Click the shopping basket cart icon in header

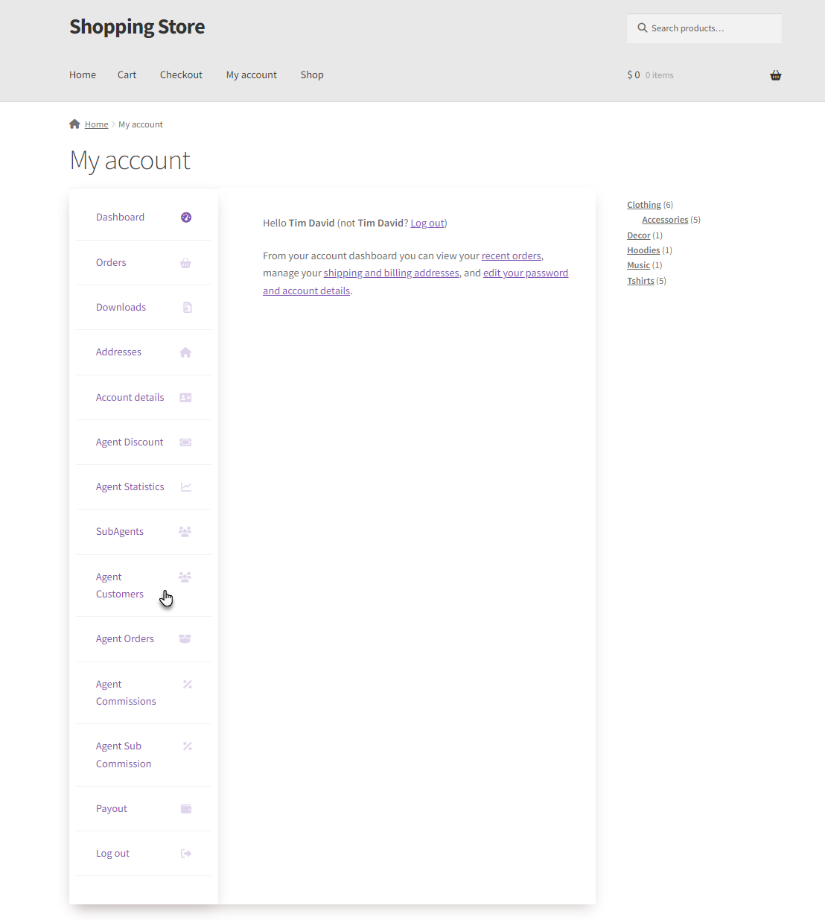pyautogui.click(x=776, y=75)
